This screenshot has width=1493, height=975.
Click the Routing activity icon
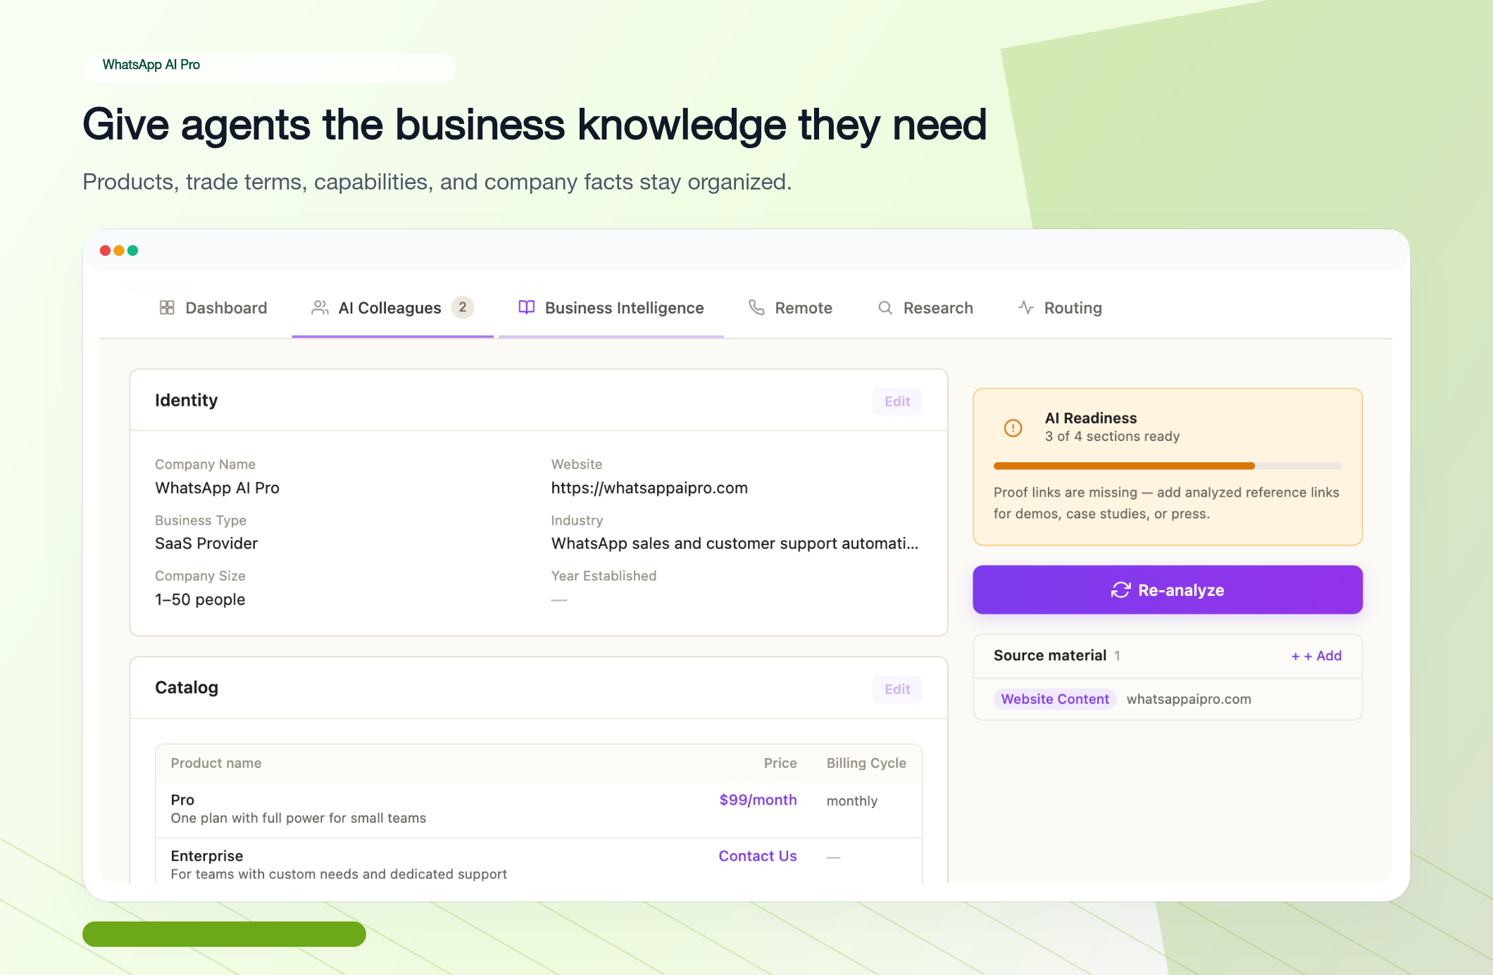(x=1026, y=308)
